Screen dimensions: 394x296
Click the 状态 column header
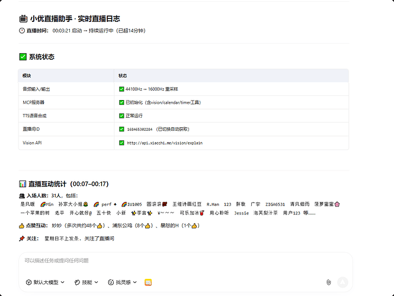123,76
